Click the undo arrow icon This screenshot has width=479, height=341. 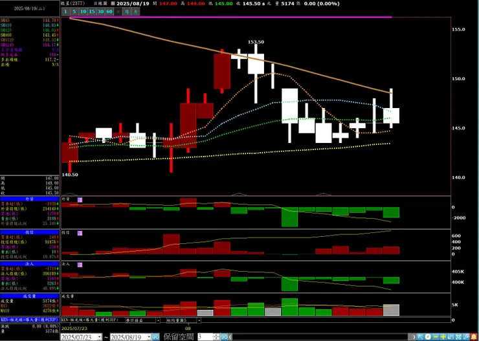[x=451, y=337]
